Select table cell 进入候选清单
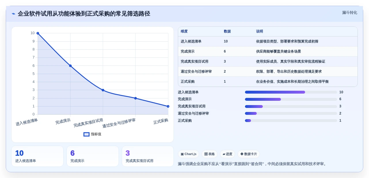 tap(191, 41)
